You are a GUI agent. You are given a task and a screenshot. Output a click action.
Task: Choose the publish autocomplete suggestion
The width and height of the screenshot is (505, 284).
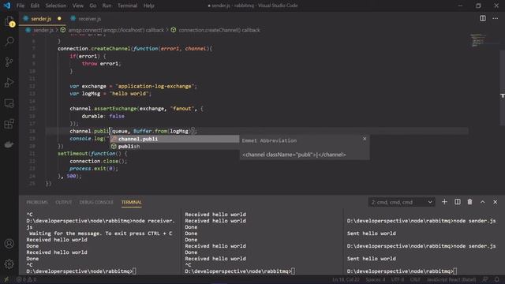[x=174, y=146]
